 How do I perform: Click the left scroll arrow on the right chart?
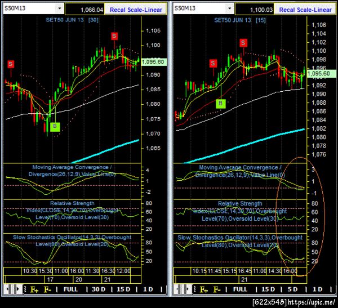click(x=177, y=289)
